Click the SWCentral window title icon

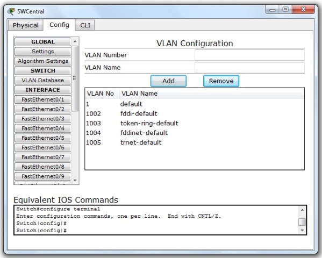11,11
